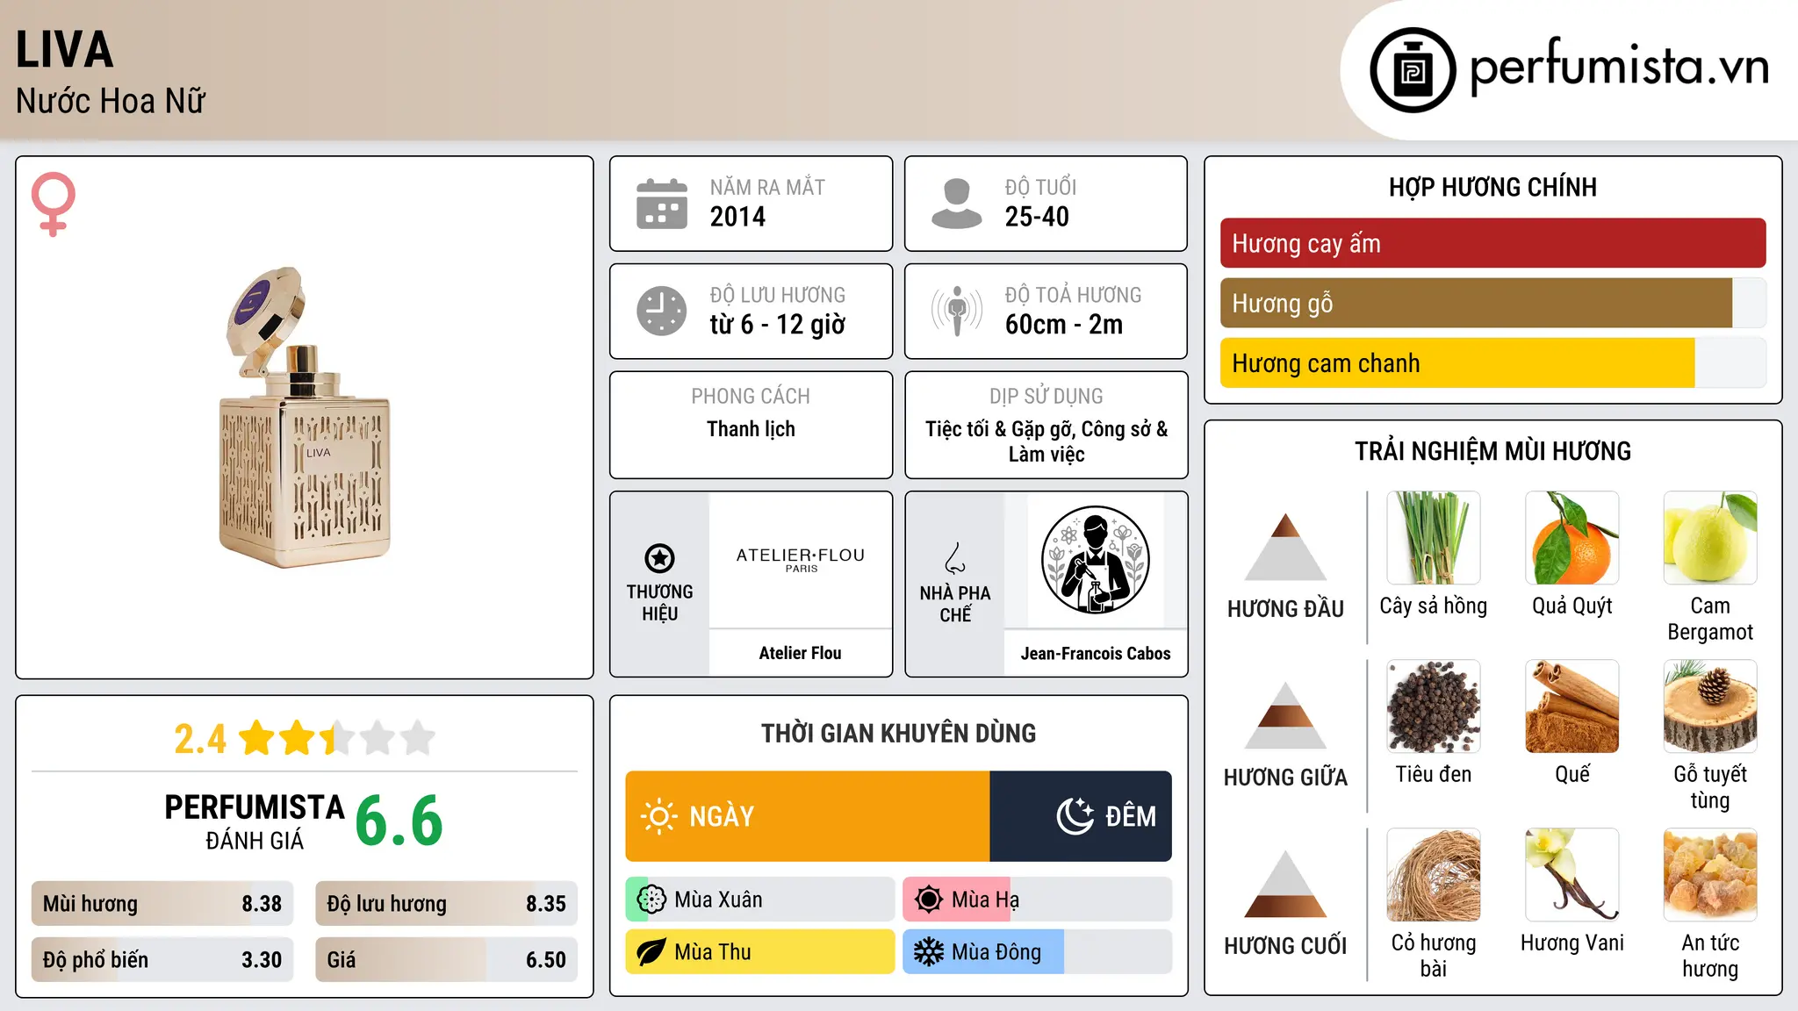The width and height of the screenshot is (1798, 1011).
Task: Click the clock icon beside Độ lưu hương
Action: coord(662,311)
